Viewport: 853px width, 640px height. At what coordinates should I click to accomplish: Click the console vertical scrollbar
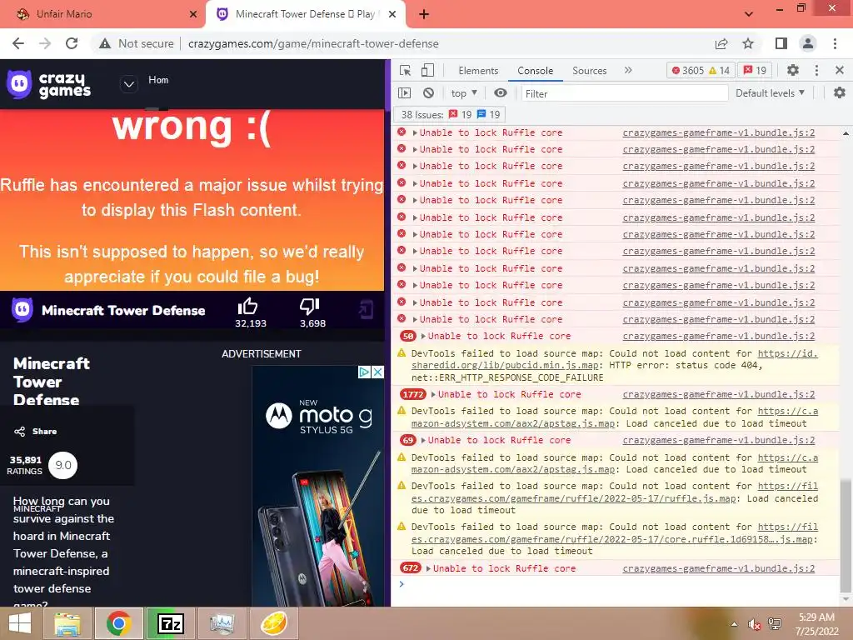[x=845, y=536]
